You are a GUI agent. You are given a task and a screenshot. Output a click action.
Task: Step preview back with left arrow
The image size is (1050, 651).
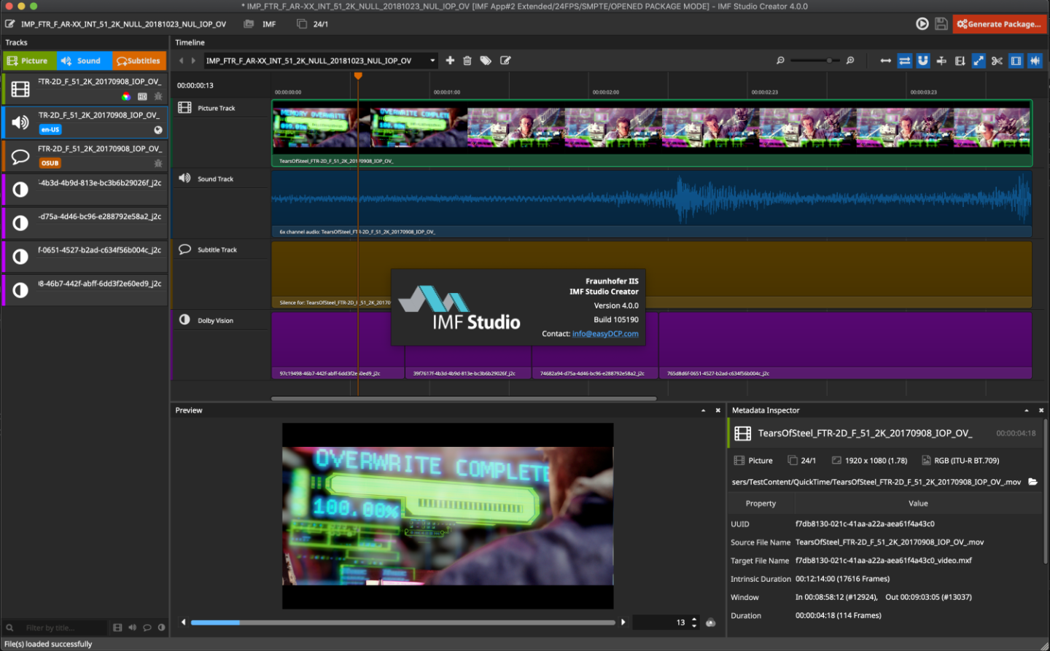(183, 623)
